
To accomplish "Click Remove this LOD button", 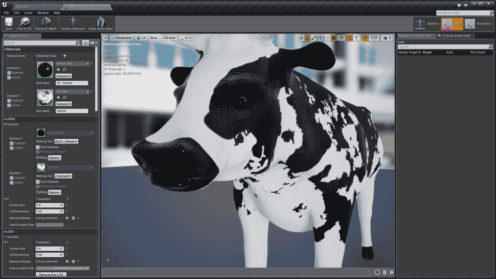I will tap(51, 275).
